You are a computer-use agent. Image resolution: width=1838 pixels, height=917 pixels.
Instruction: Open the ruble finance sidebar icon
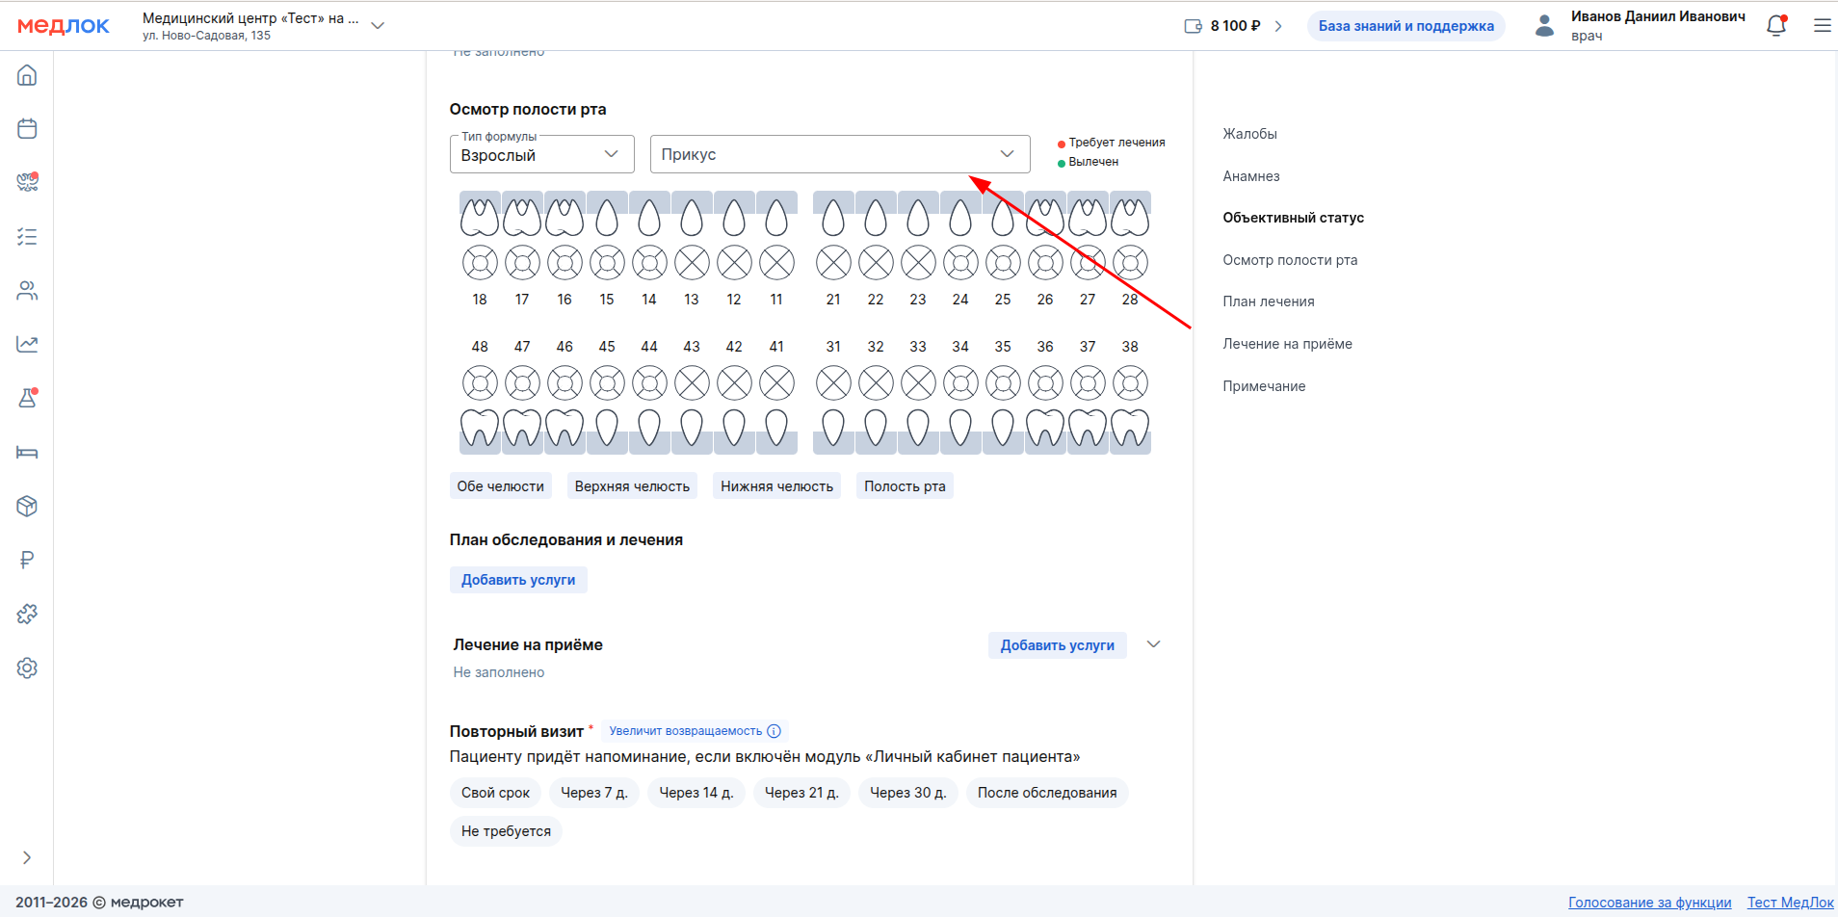pyautogui.click(x=27, y=560)
